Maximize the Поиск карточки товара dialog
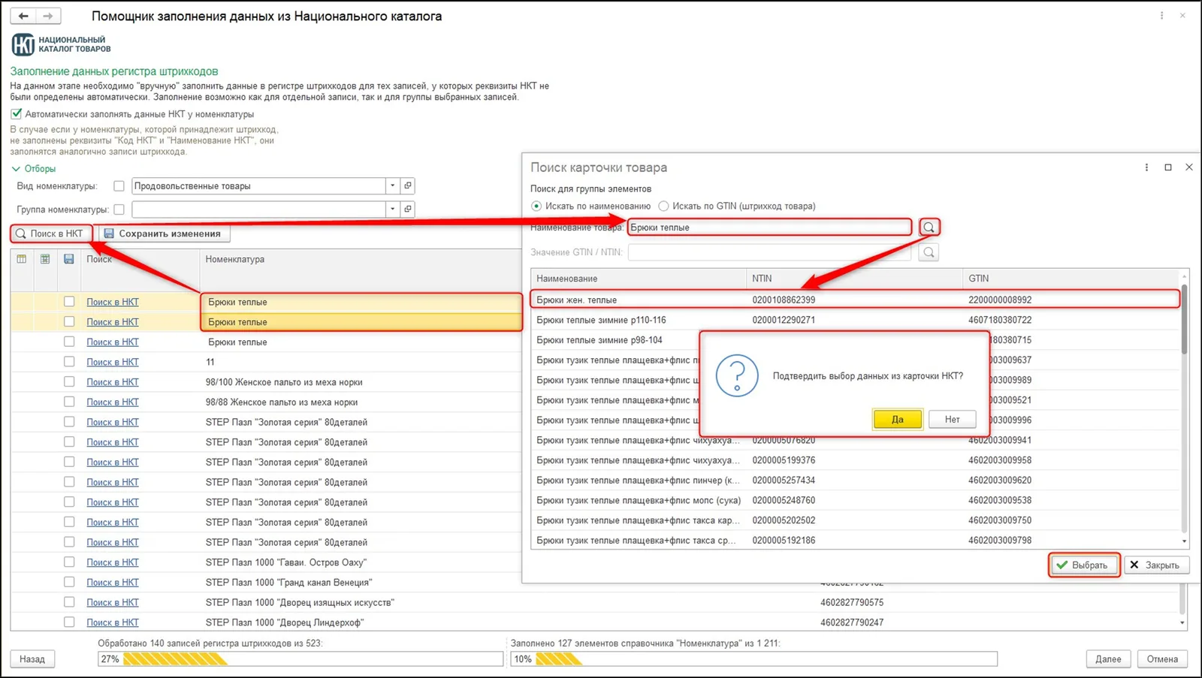This screenshot has width=1202, height=678. pos(1168,167)
